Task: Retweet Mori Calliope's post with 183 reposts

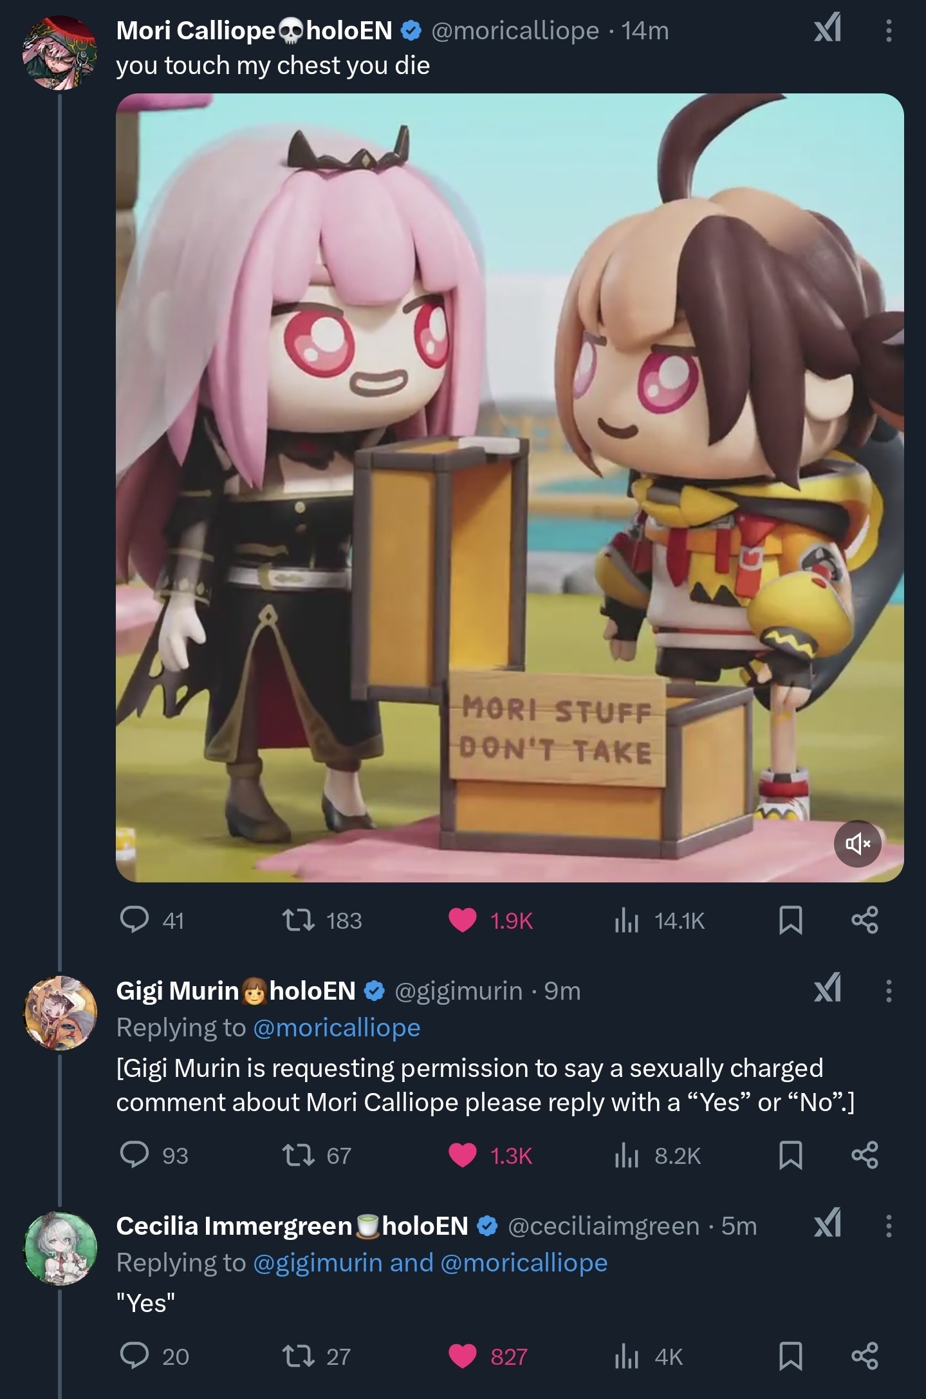Action: 322,920
